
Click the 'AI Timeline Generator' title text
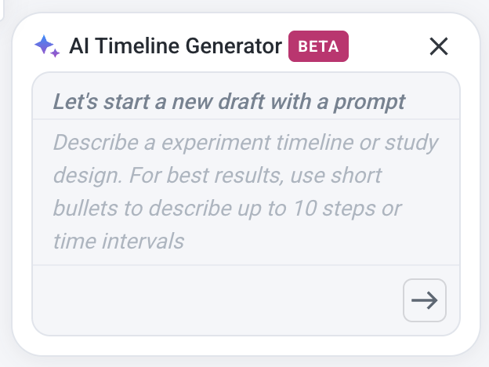[x=176, y=46]
